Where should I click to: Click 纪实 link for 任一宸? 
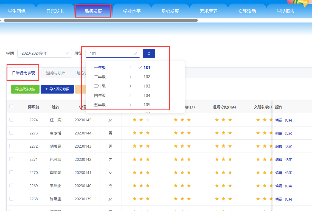(288, 120)
